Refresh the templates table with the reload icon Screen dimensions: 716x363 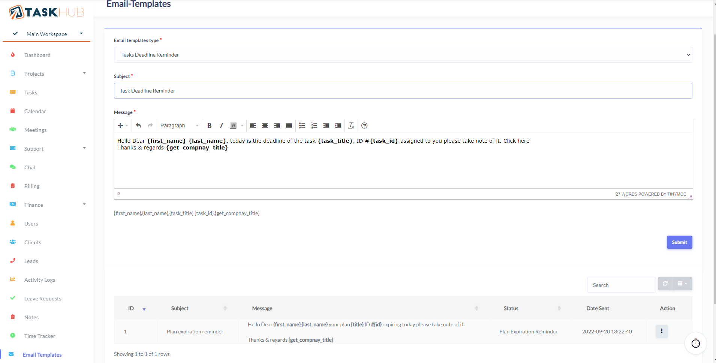point(665,284)
